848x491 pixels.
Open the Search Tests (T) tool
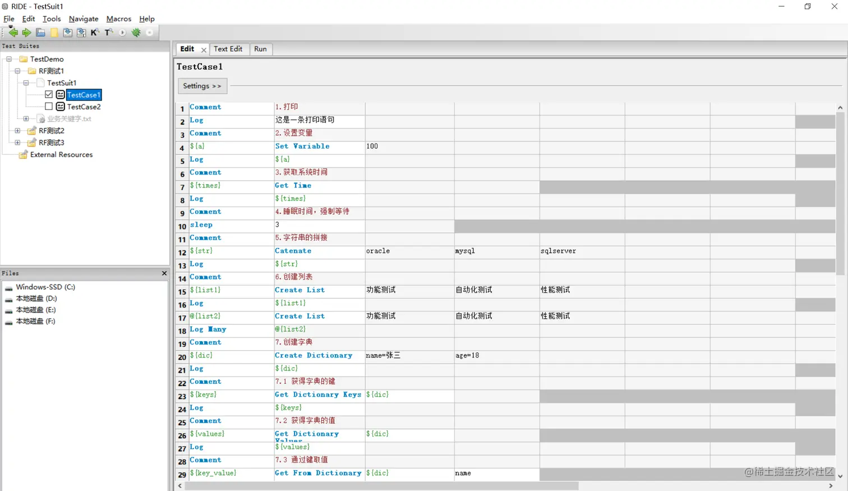(x=109, y=33)
